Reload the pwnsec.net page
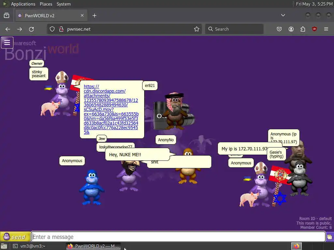This screenshot has width=334, height=250. (31, 29)
